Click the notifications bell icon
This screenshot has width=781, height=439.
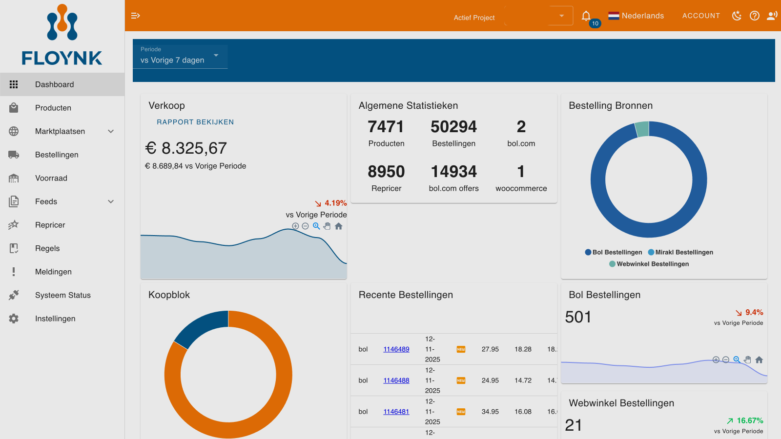tap(586, 16)
